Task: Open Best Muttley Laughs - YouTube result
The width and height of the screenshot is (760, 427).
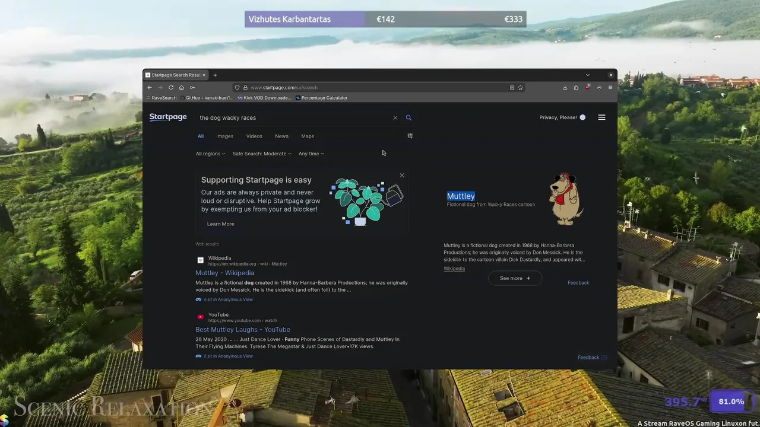Action: coord(243,330)
